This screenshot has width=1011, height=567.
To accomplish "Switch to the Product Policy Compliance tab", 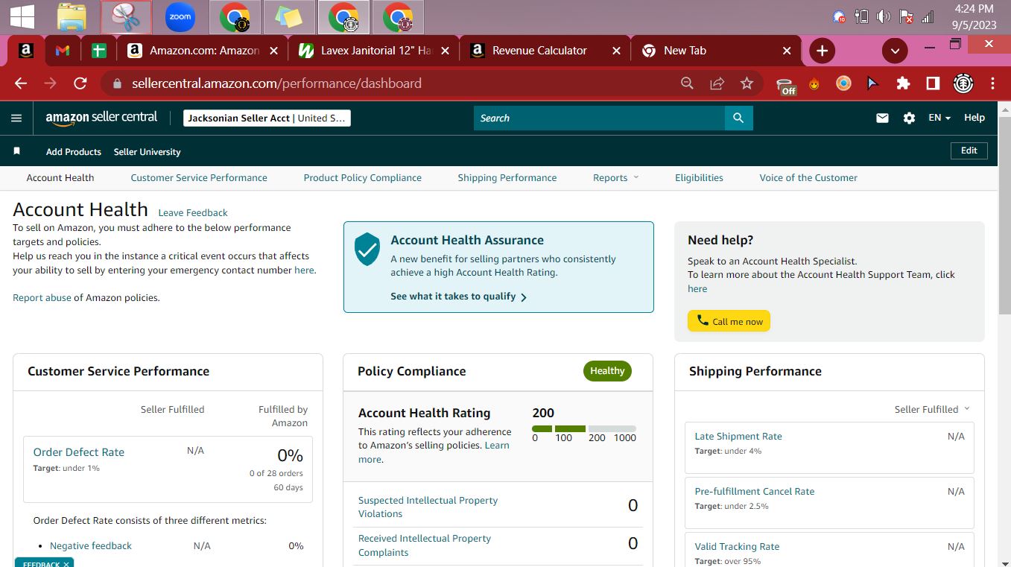I will click(x=363, y=177).
